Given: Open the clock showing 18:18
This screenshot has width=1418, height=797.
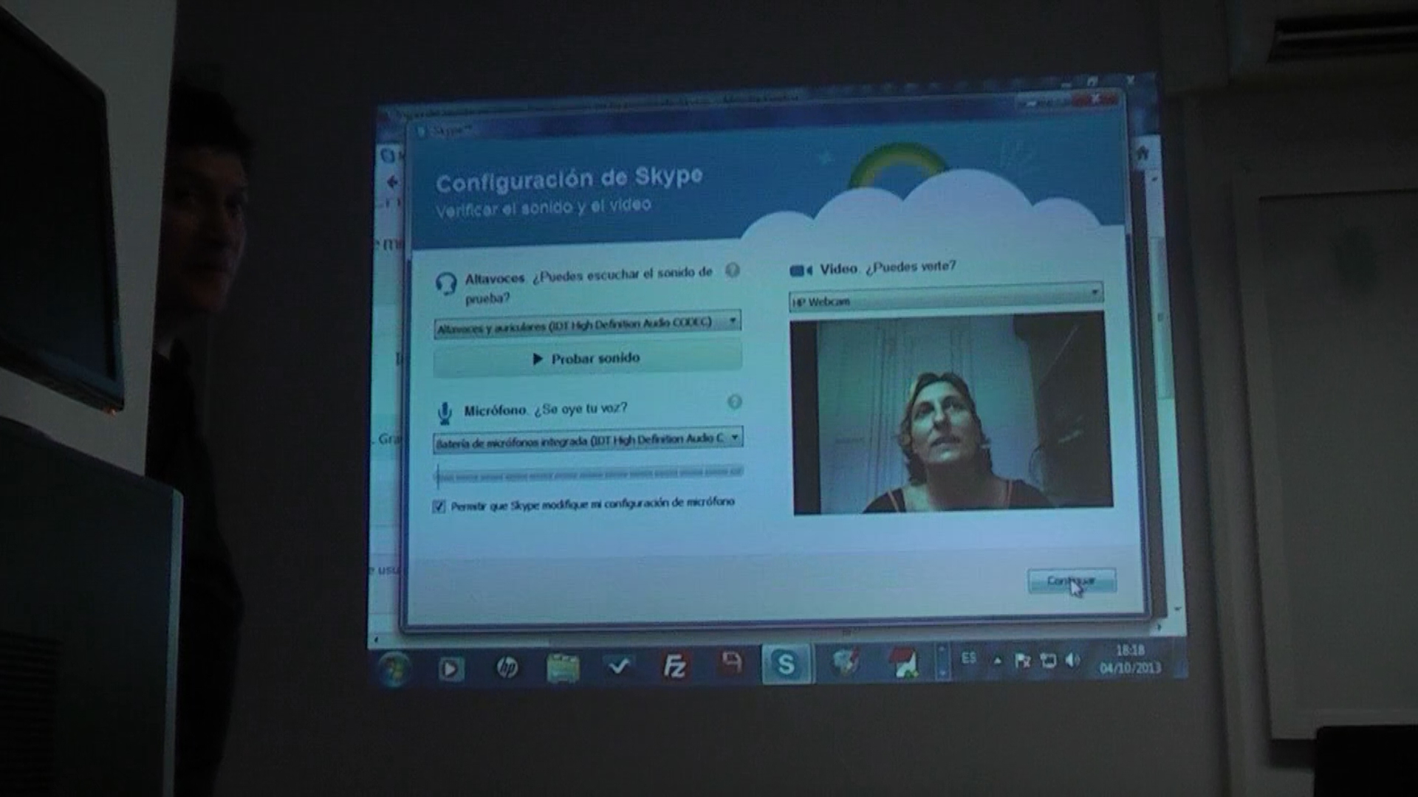Looking at the screenshot, I should [1130, 659].
